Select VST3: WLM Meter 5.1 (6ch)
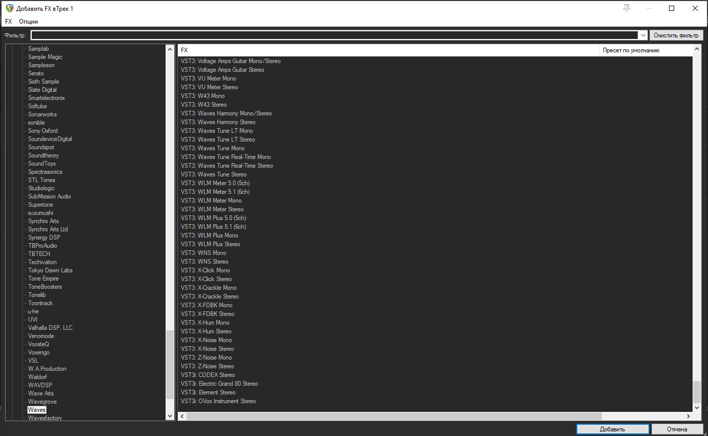This screenshot has width=708, height=436. coord(215,192)
